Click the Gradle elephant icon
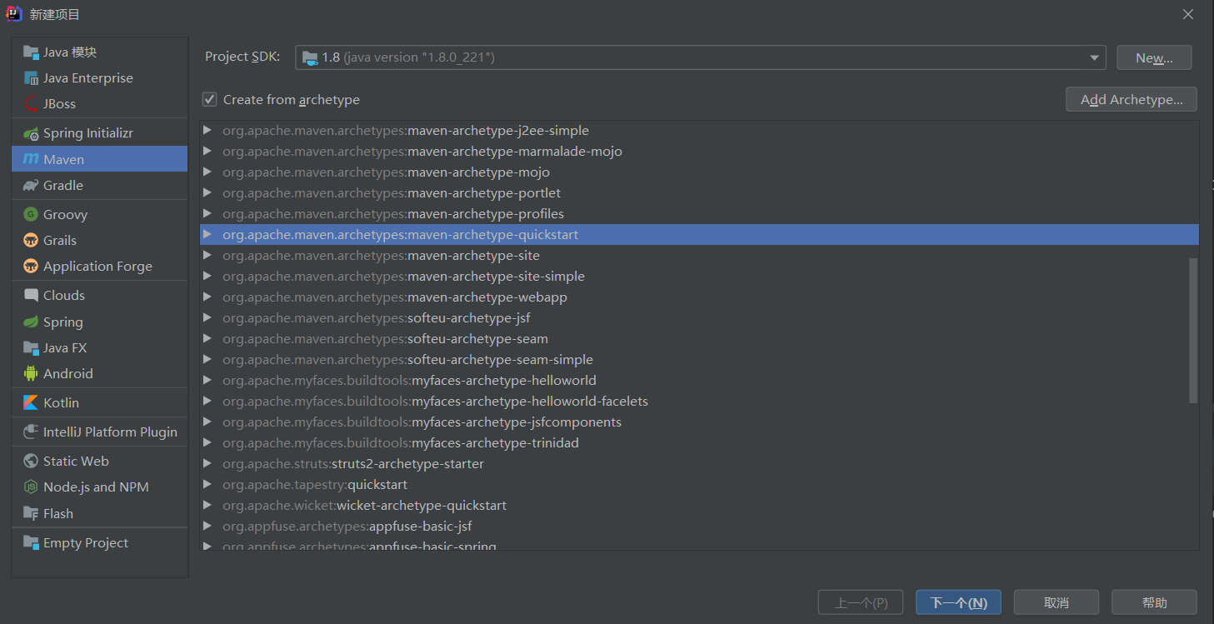The width and height of the screenshot is (1214, 624). [31, 185]
